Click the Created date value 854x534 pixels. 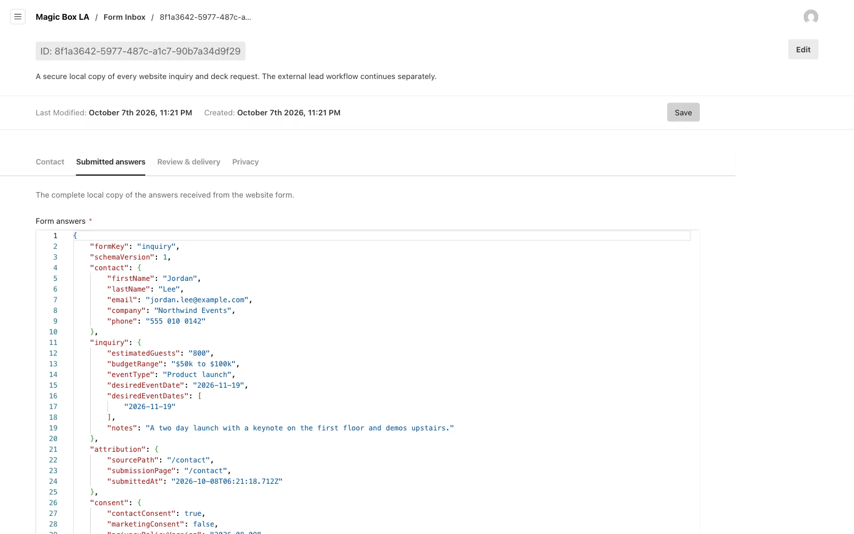click(x=289, y=113)
